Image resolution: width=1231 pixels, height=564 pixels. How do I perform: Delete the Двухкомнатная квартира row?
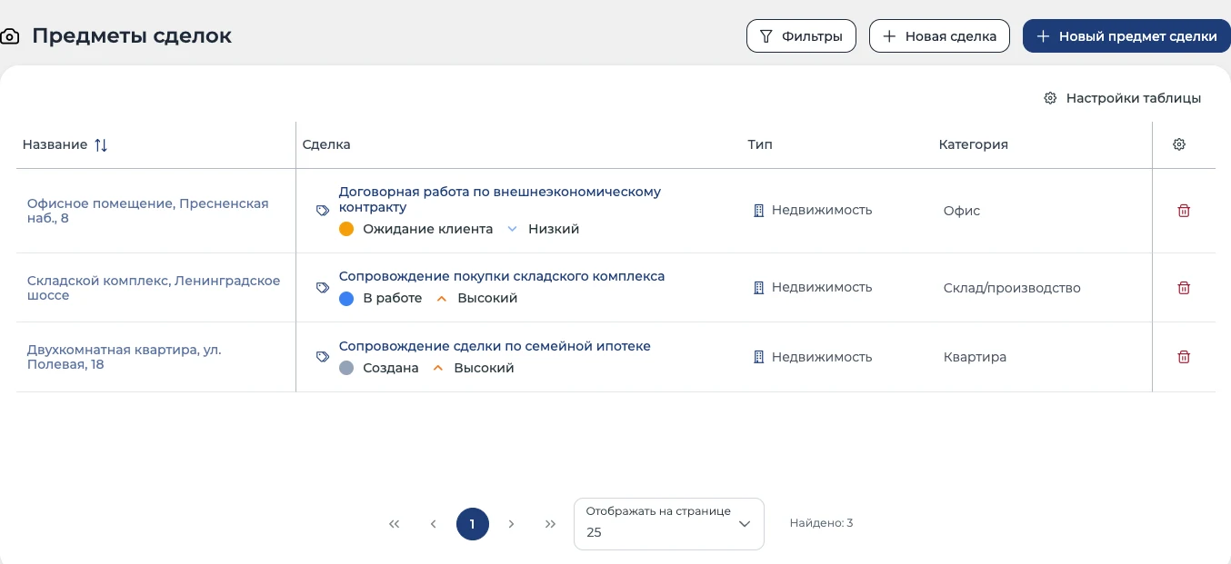[1184, 357]
